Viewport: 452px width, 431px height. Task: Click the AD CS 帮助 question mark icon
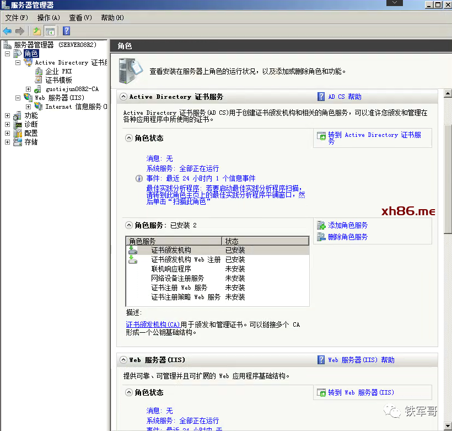[321, 97]
